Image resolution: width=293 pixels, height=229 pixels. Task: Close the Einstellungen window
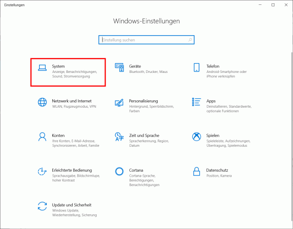coord(286,5)
